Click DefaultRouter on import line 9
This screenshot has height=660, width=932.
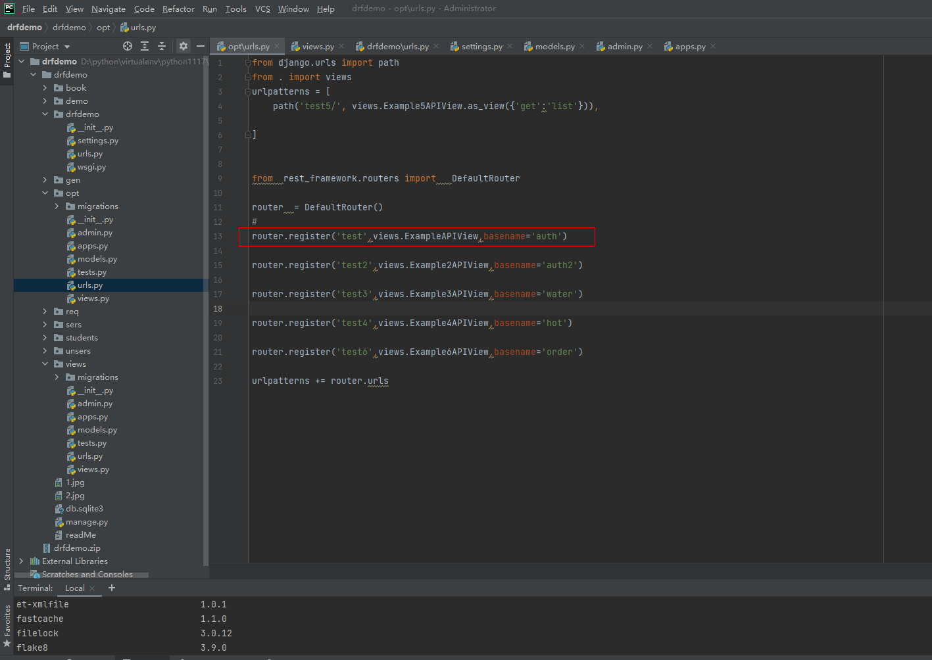(x=485, y=178)
